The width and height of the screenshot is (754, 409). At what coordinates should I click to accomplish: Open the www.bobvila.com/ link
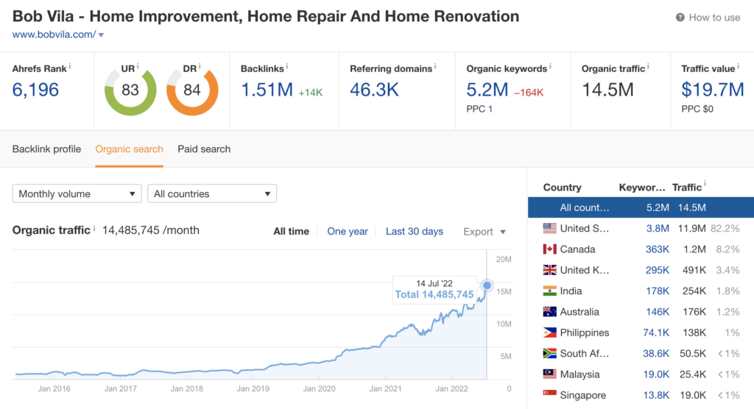tap(54, 35)
